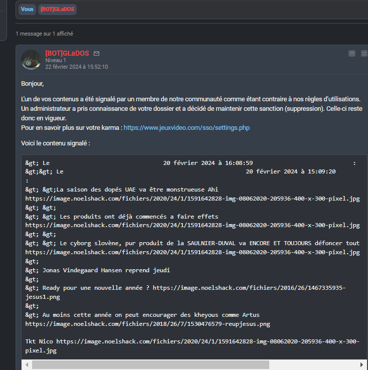Image resolution: width=368 pixels, height=370 pixels.
Task: Click the 'Voici le contenu signalé' line
Action: [x=56, y=143]
